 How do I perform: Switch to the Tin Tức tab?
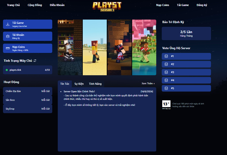click(x=65, y=84)
